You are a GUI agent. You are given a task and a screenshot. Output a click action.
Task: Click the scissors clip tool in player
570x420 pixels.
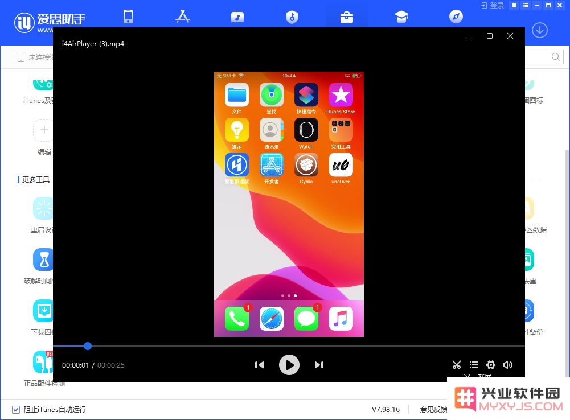tap(457, 365)
